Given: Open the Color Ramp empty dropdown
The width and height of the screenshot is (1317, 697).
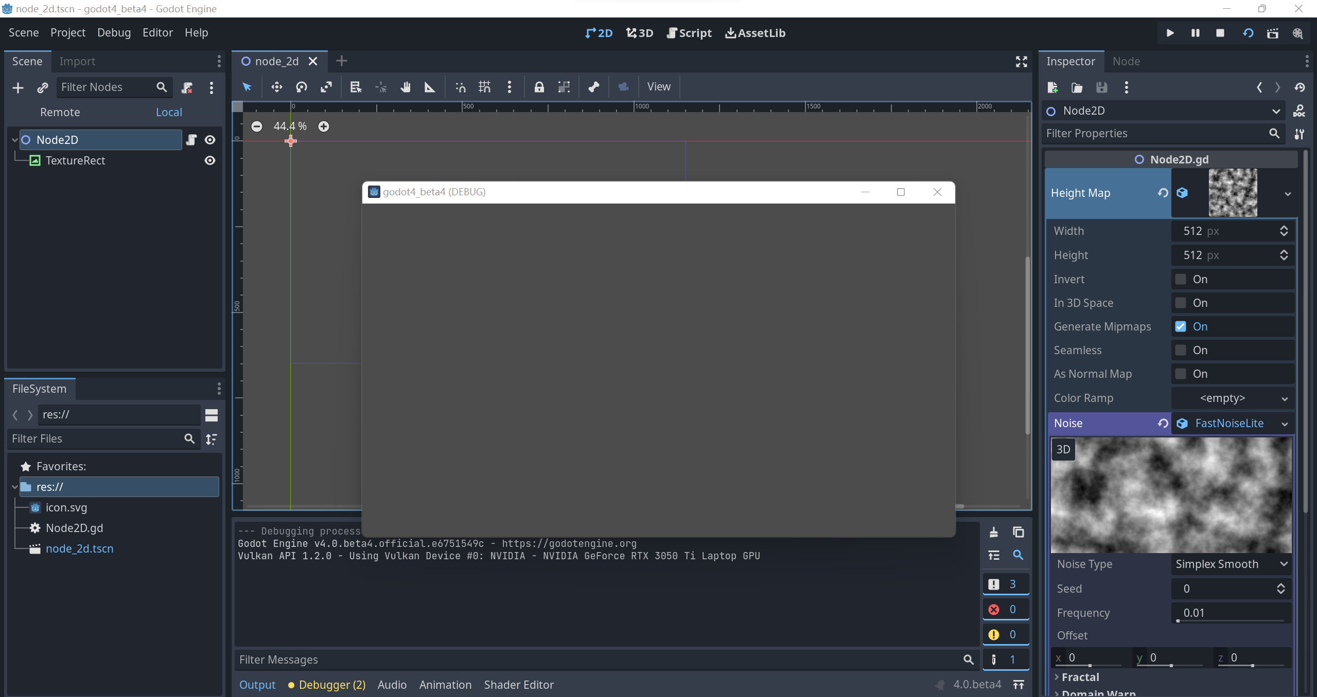Looking at the screenshot, I should (x=1232, y=398).
